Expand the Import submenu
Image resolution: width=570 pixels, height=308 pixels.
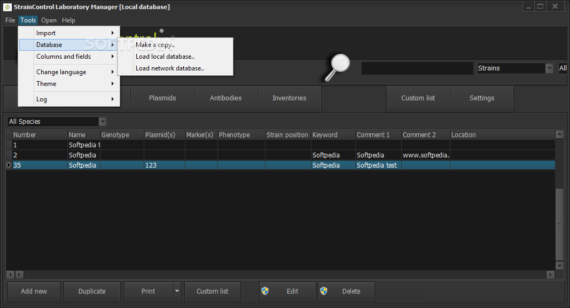point(69,33)
